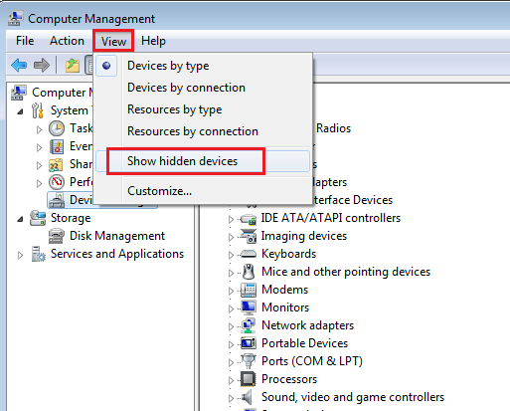Click the Up one level folder icon

point(73,65)
